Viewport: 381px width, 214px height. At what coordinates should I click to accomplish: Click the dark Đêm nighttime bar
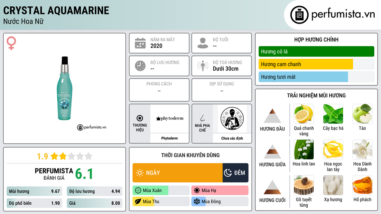click(236, 173)
